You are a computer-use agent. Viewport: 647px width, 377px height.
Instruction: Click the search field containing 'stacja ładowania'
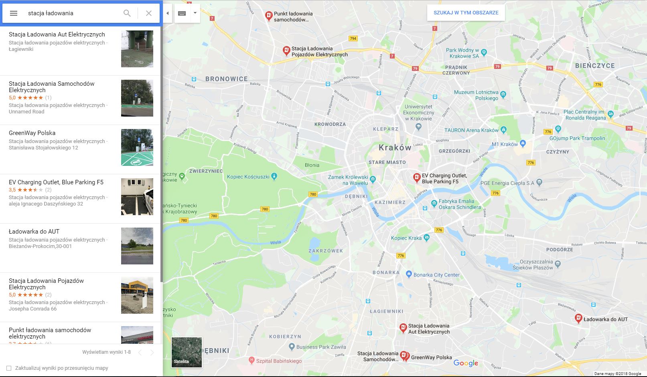coord(72,13)
